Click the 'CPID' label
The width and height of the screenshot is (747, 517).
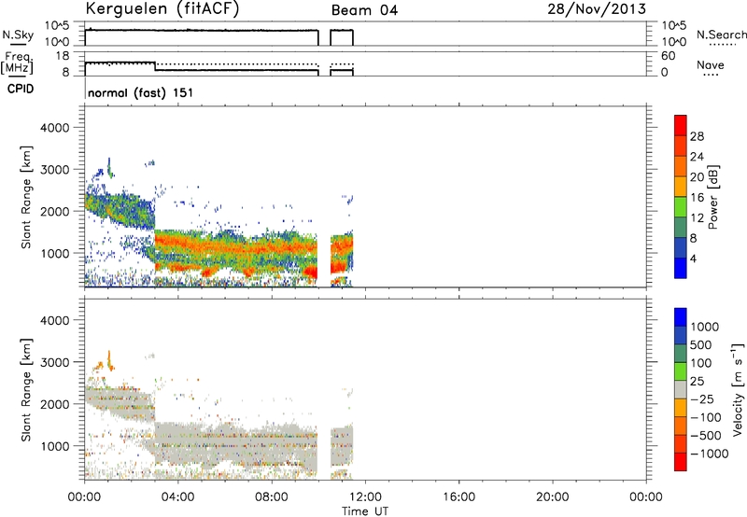coord(21,89)
